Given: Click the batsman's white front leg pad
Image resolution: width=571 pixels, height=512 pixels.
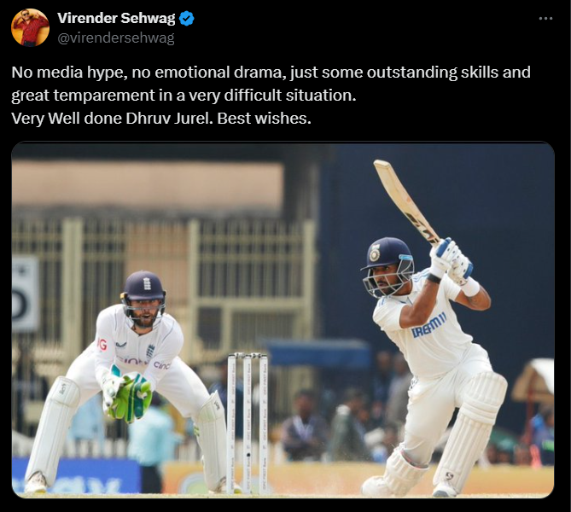Looking at the screenshot, I should (471, 432).
